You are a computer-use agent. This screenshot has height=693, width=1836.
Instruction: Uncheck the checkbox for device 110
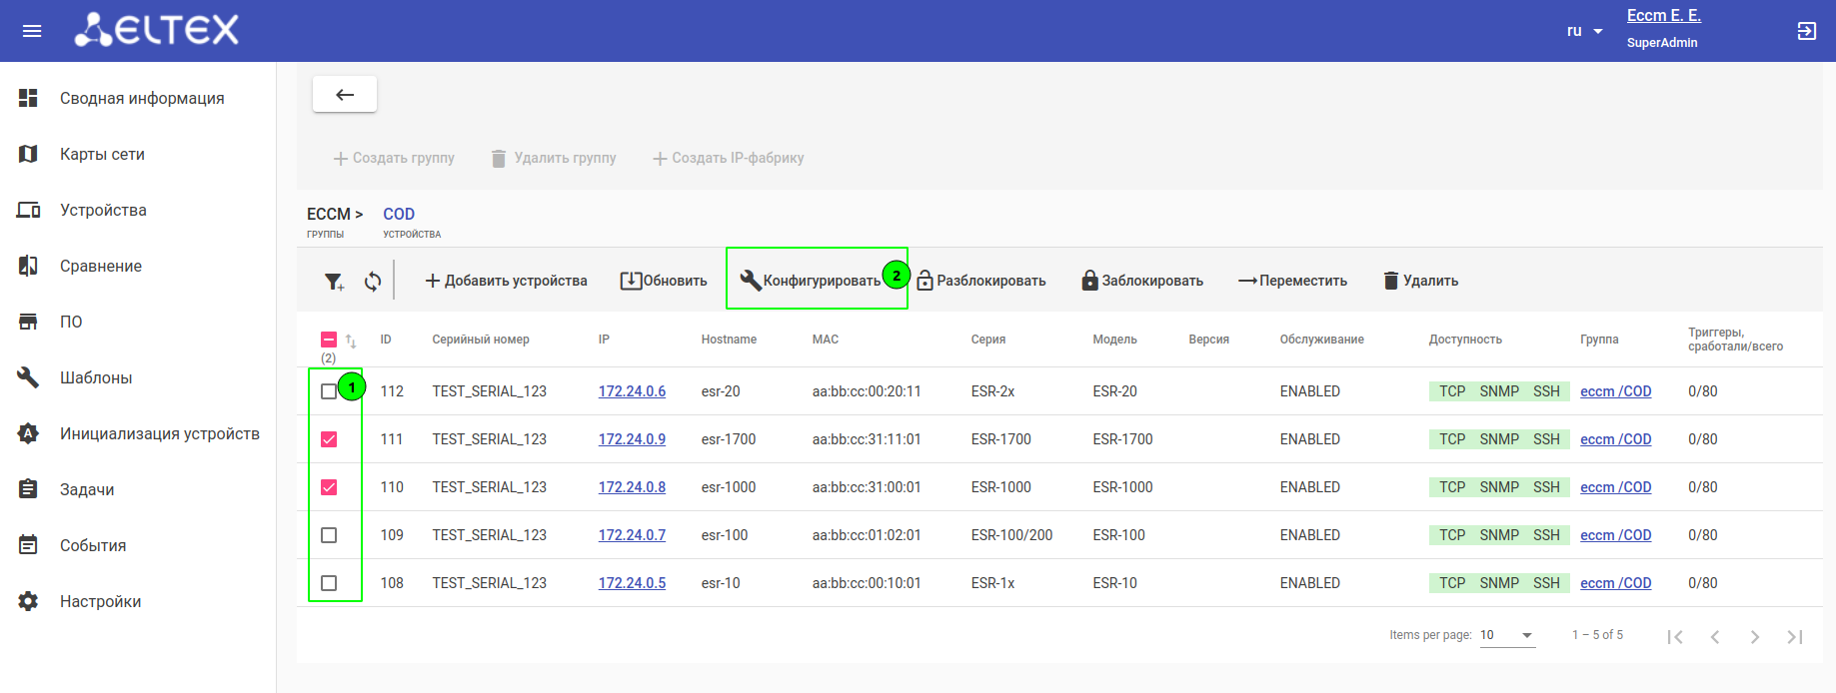(329, 487)
